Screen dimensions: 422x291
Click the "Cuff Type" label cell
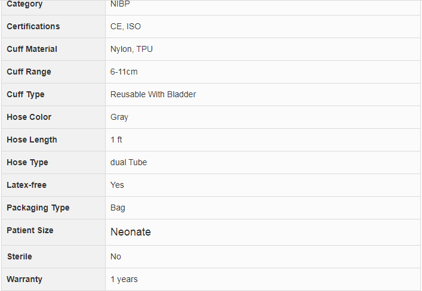[26, 94]
